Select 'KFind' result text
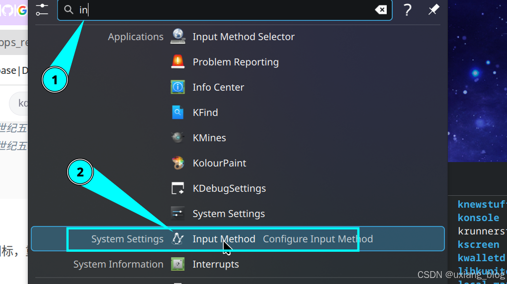 pyautogui.click(x=205, y=113)
